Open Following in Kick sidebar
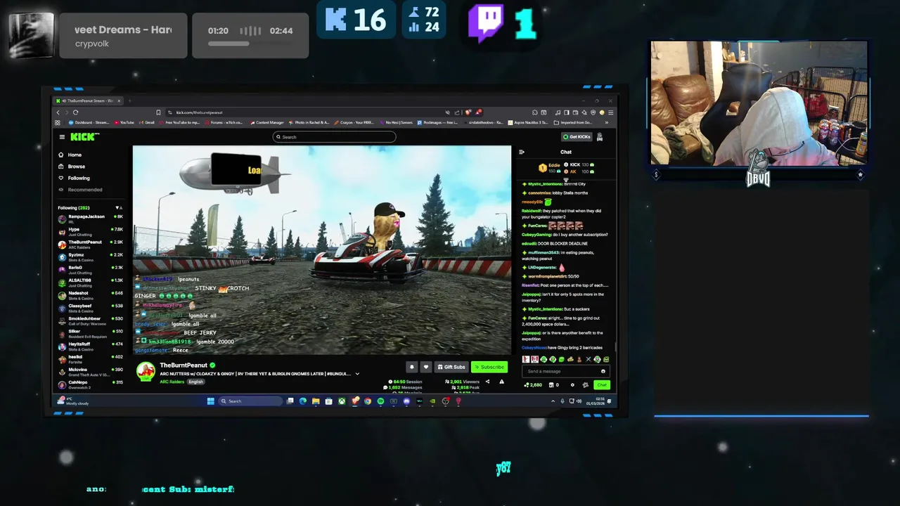Image resolution: width=900 pixels, height=506 pixels. 74,178
